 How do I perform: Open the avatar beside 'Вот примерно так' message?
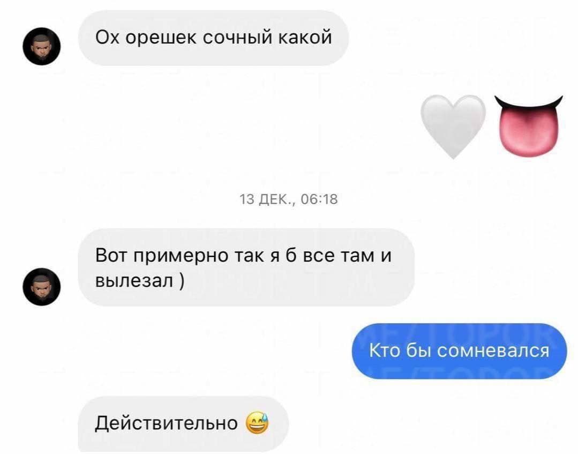coord(42,287)
